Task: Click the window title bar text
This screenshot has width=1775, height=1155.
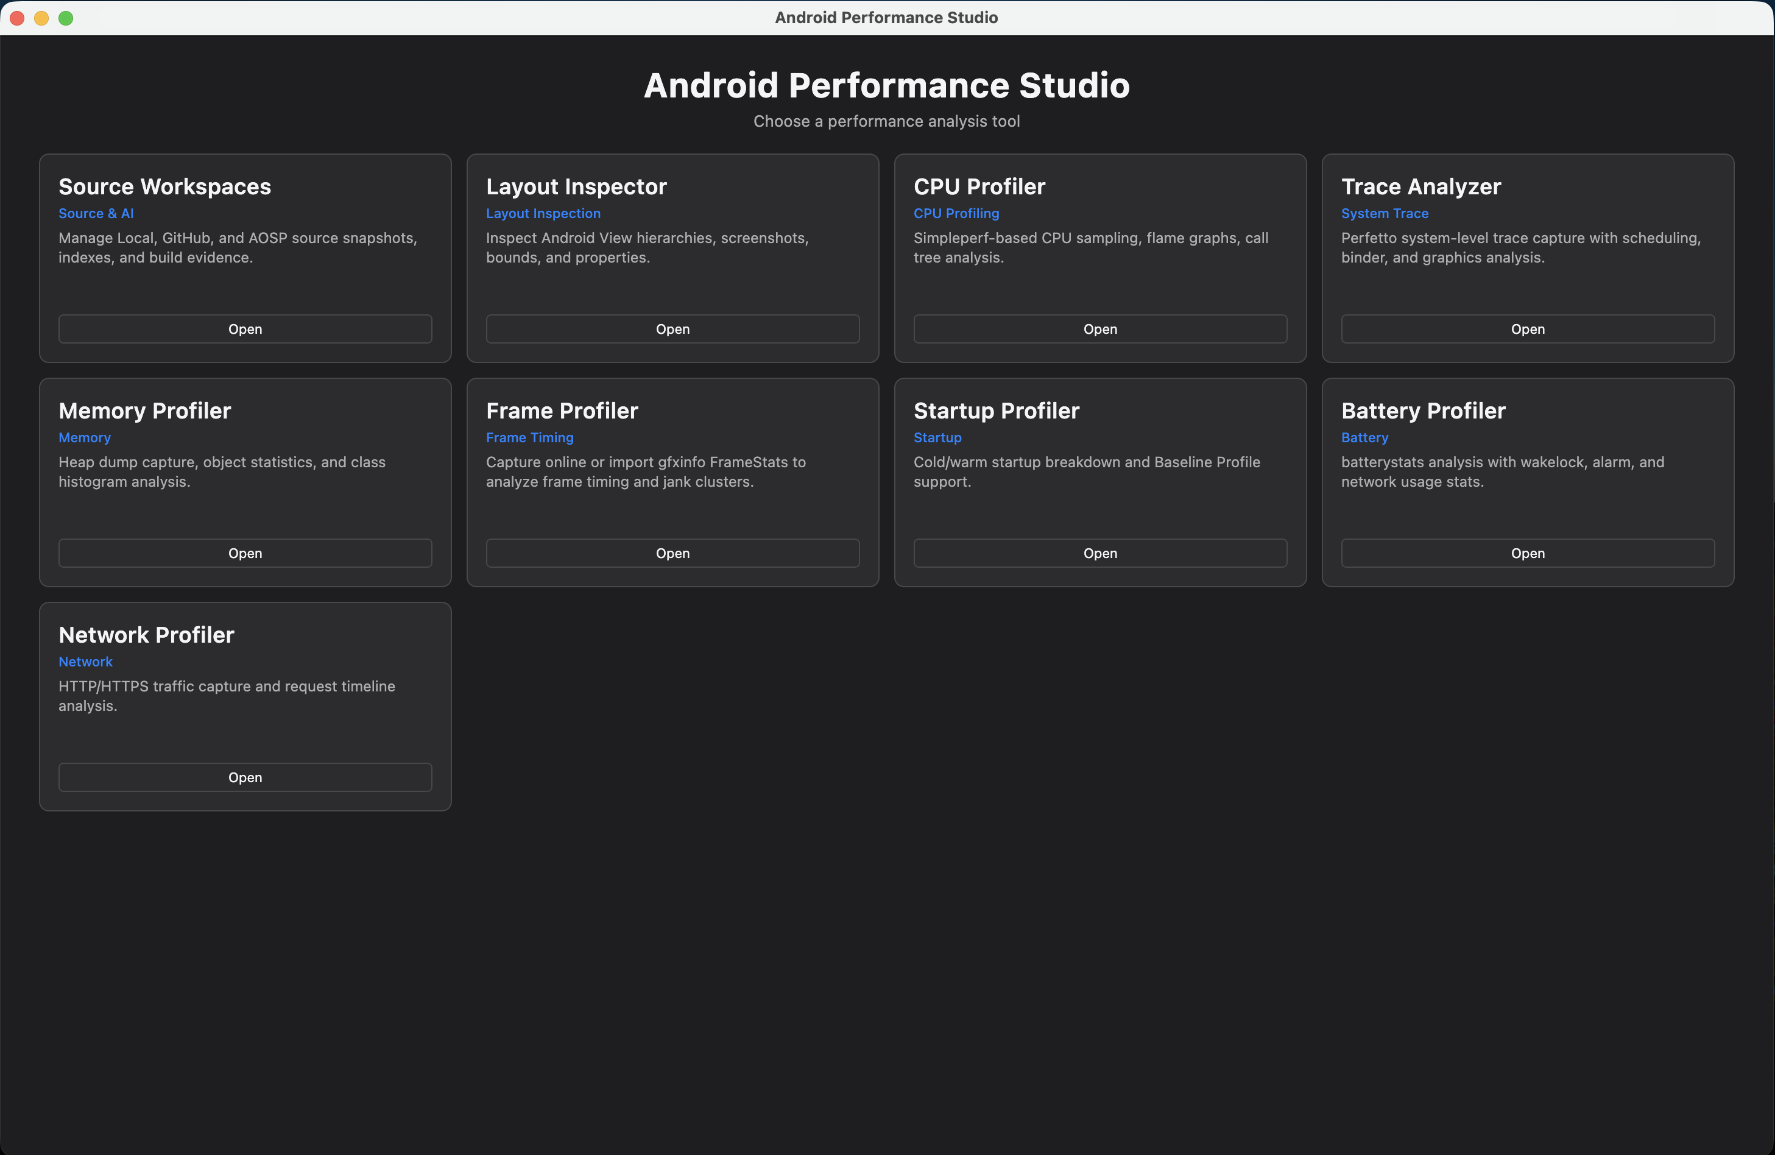Action: [x=887, y=17]
